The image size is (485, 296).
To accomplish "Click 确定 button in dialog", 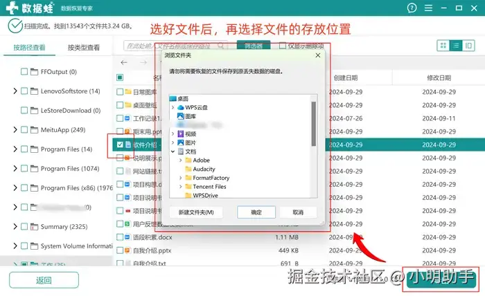I will (256, 212).
